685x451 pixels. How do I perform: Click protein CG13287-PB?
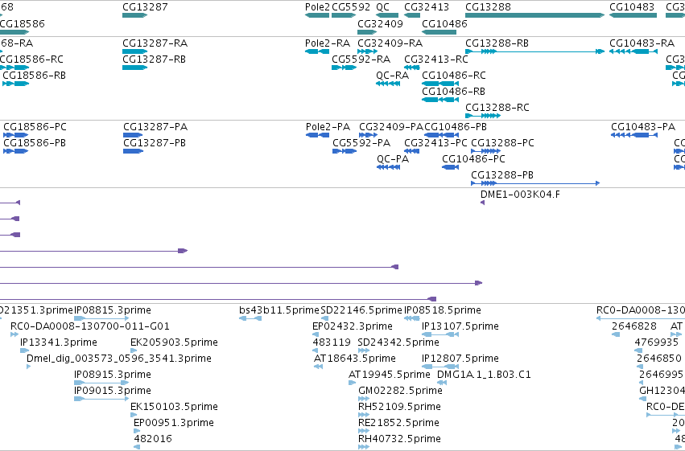[134, 151]
